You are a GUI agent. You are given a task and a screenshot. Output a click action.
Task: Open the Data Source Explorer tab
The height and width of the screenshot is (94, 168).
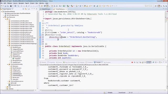(70, 62)
